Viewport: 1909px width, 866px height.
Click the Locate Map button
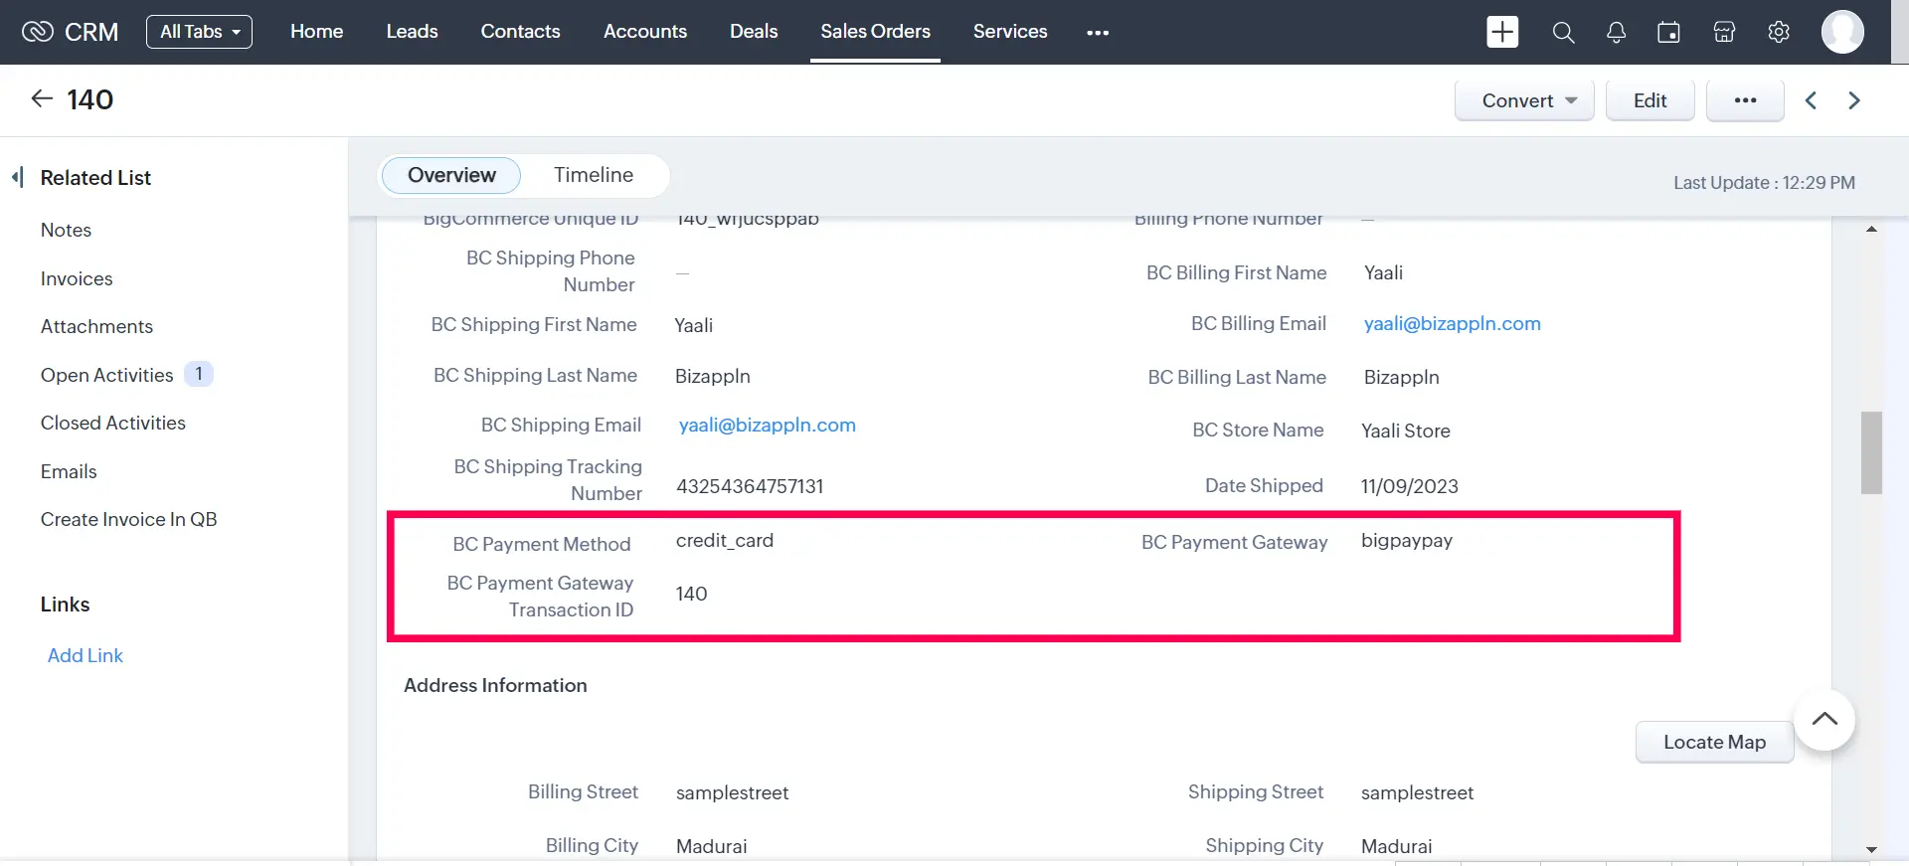point(1714,742)
